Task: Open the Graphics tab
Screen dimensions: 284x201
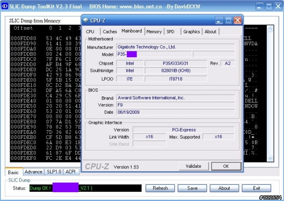Action: point(191,31)
